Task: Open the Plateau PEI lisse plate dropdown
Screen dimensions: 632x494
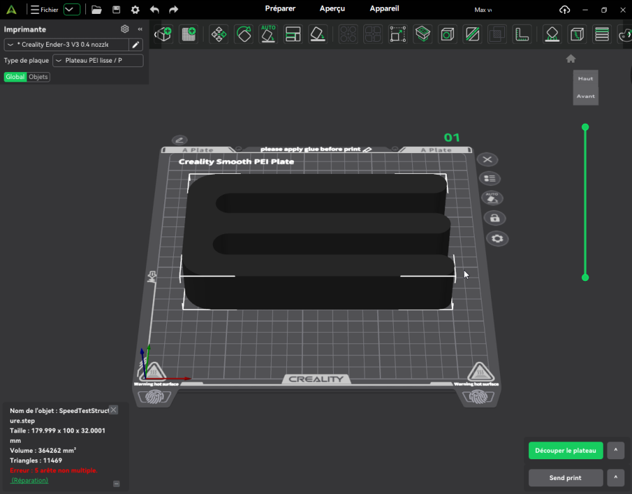Action: pos(98,61)
